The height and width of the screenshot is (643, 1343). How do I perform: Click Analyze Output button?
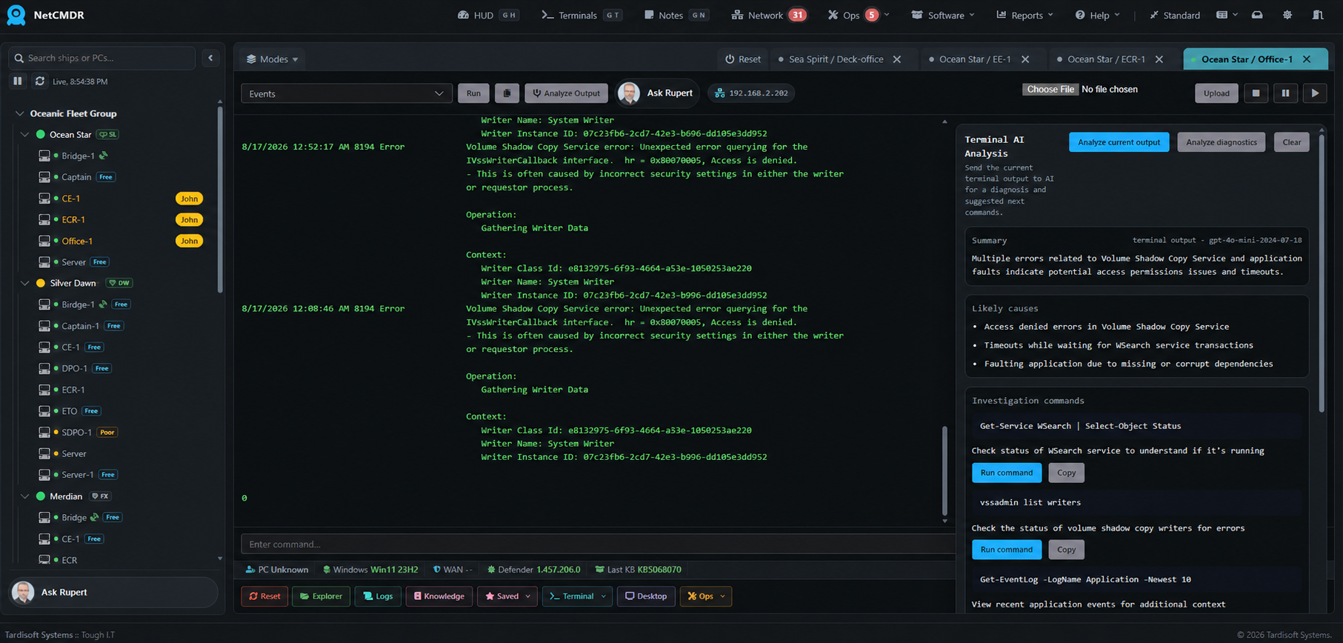567,93
